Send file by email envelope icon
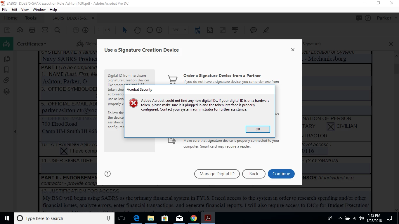Screen dimensions: 399x224 tap(45, 30)
